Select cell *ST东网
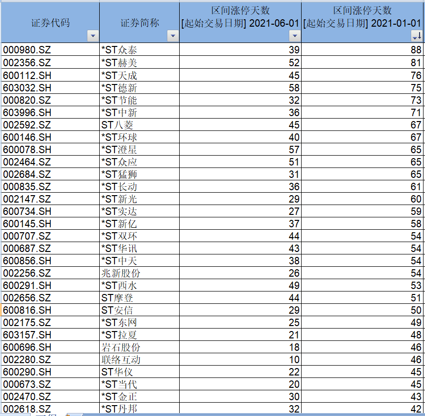Screen dimensions: 425x416 point(140,322)
